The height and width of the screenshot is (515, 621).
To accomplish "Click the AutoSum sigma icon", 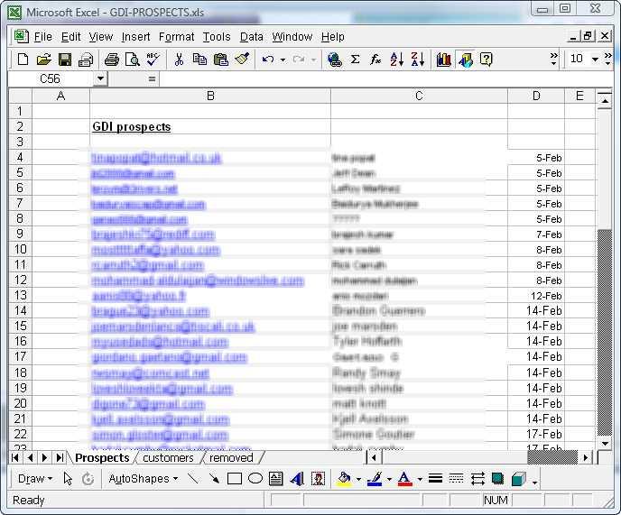I will (355, 60).
